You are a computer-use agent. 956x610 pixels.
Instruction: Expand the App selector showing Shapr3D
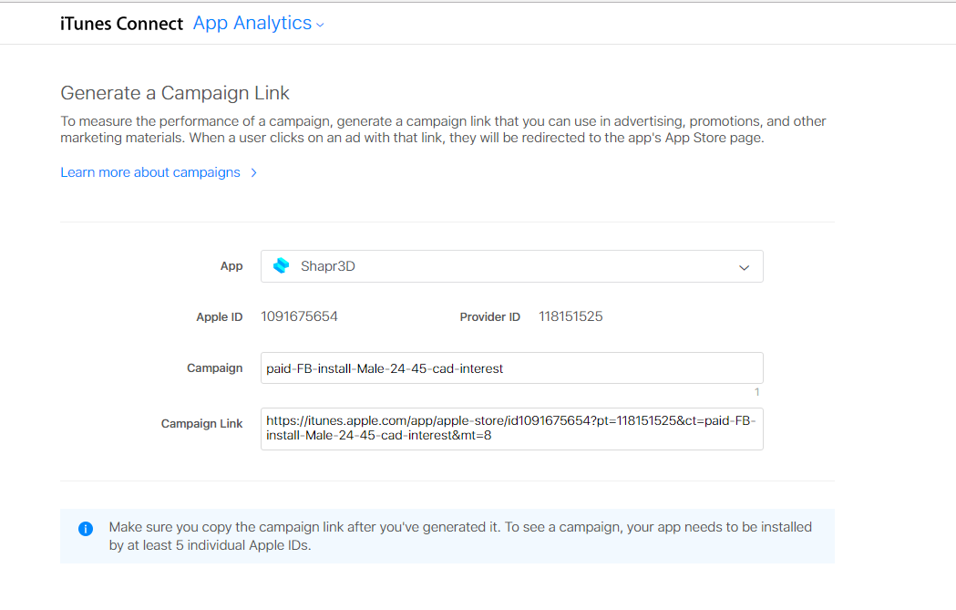(x=511, y=266)
